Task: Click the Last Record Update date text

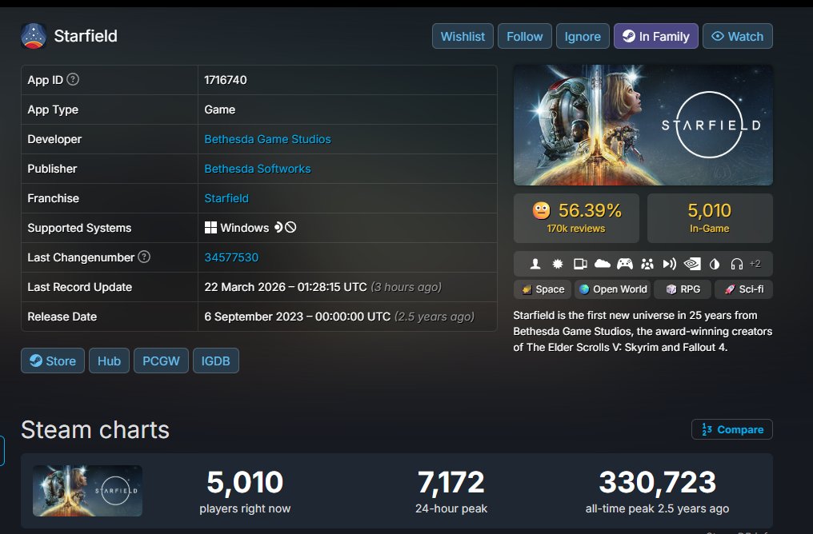Action: coord(286,287)
